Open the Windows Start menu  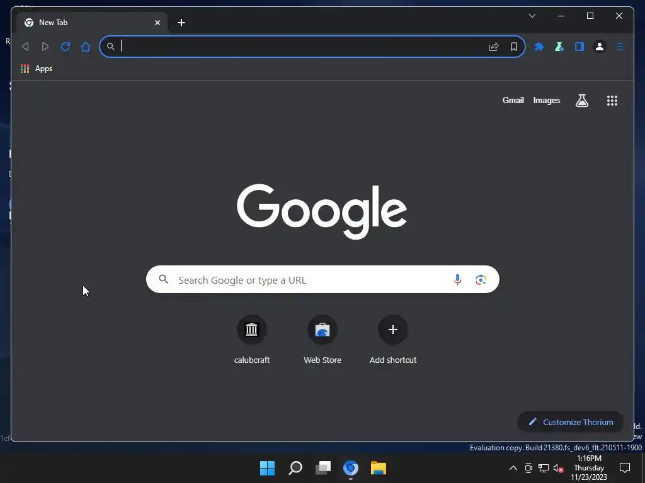(x=267, y=468)
